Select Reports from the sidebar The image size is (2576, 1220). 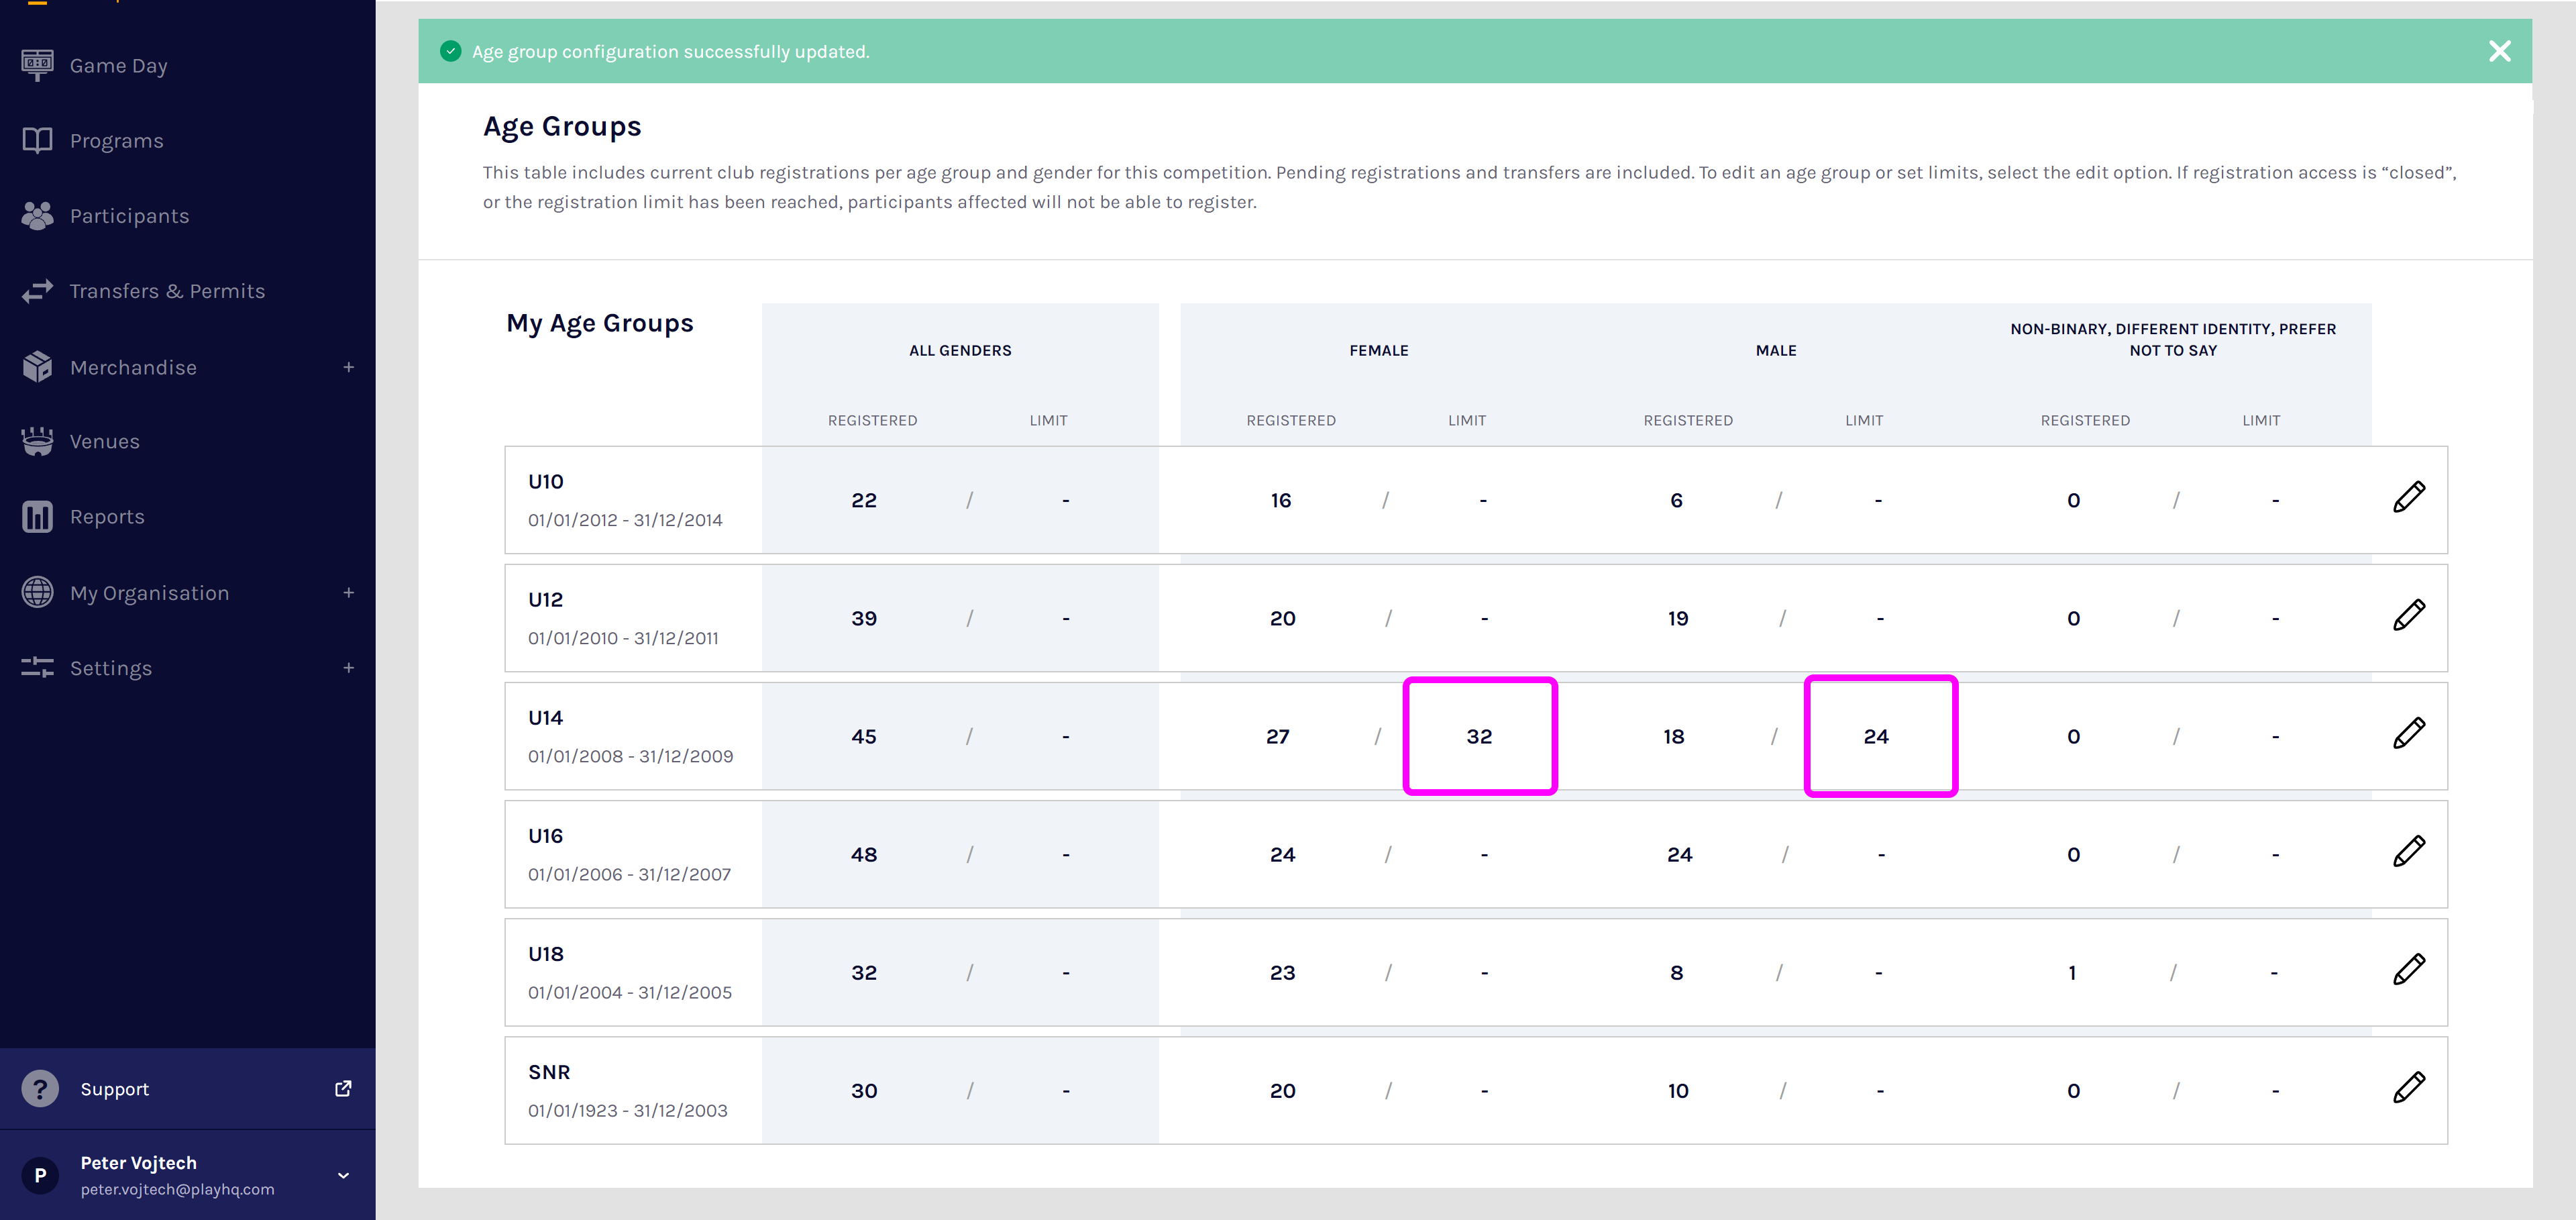point(107,517)
